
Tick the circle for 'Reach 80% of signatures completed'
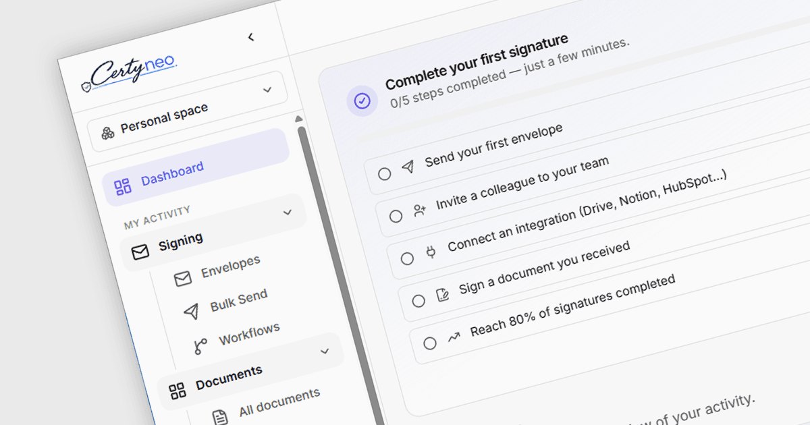[x=430, y=343]
